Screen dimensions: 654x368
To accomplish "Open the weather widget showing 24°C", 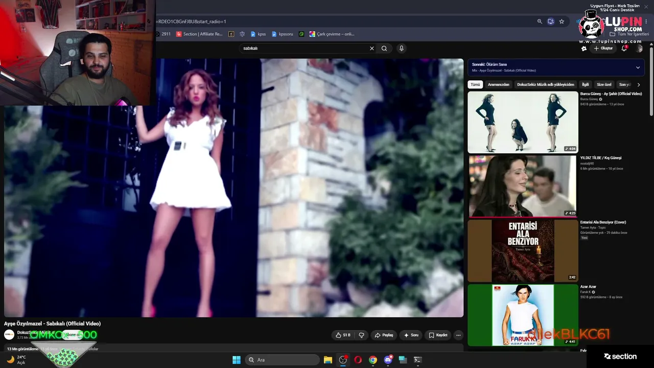I will click(16, 360).
